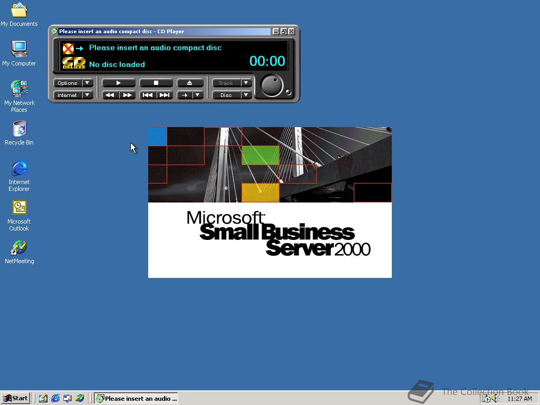The height and width of the screenshot is (405, 540).
Task: Expand the Internet dropdown arrow
Action: (88, 95)
